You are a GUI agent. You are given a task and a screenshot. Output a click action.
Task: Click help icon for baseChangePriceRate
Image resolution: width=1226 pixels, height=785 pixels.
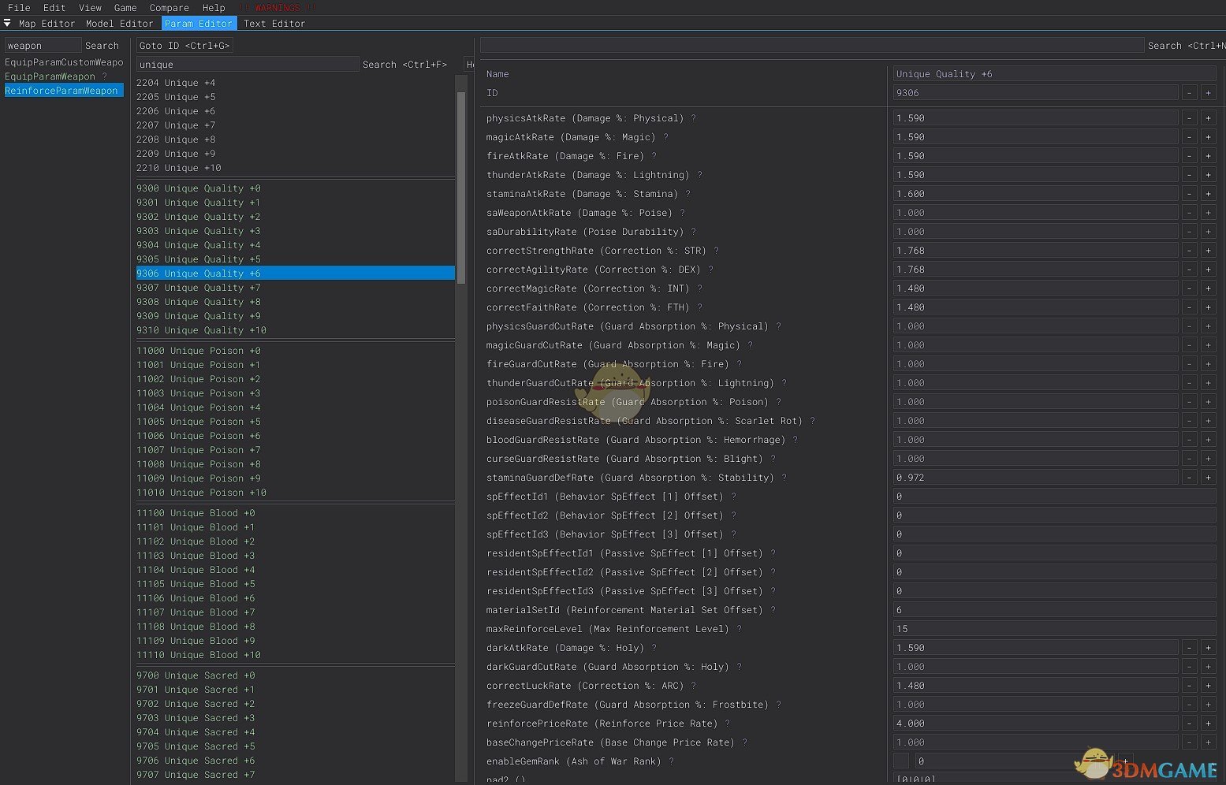tap(744, 742)
